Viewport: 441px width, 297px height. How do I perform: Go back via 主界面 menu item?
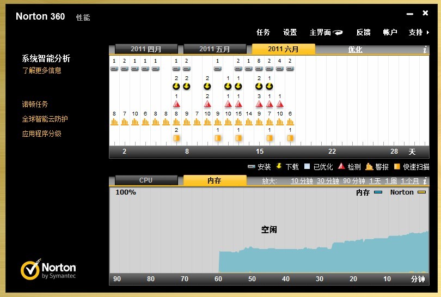(320, 32)
